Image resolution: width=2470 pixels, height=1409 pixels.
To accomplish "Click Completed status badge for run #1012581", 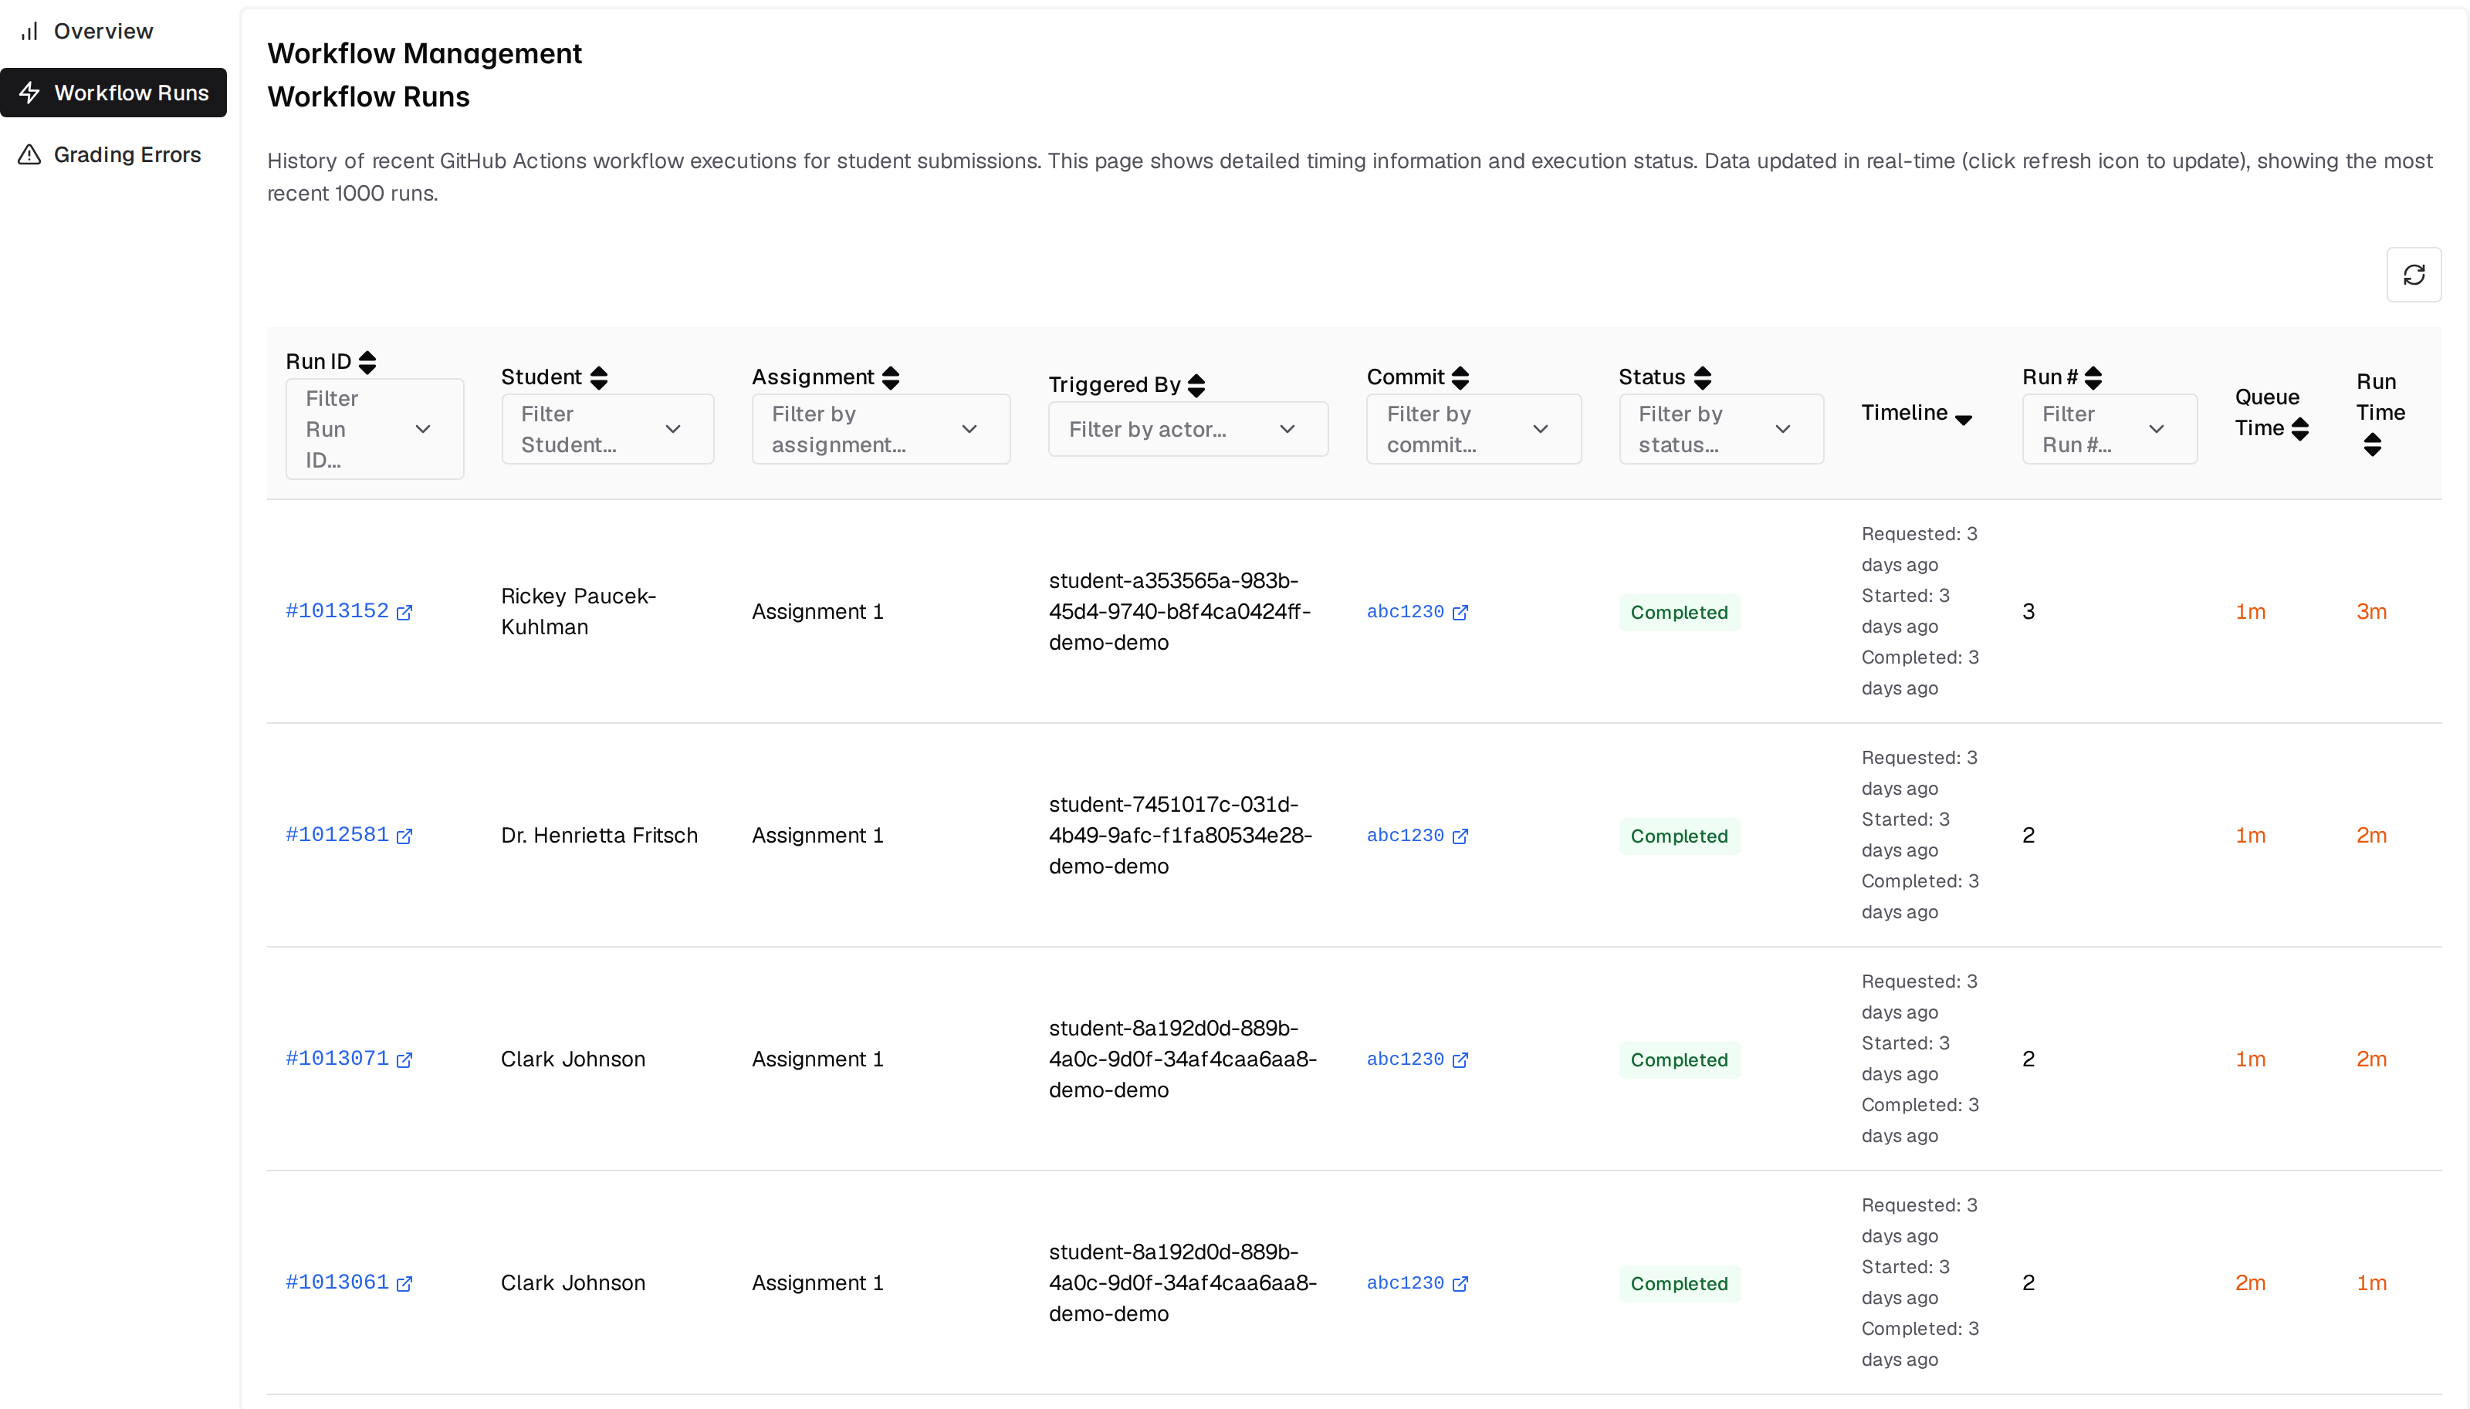I will point(1680,836).
